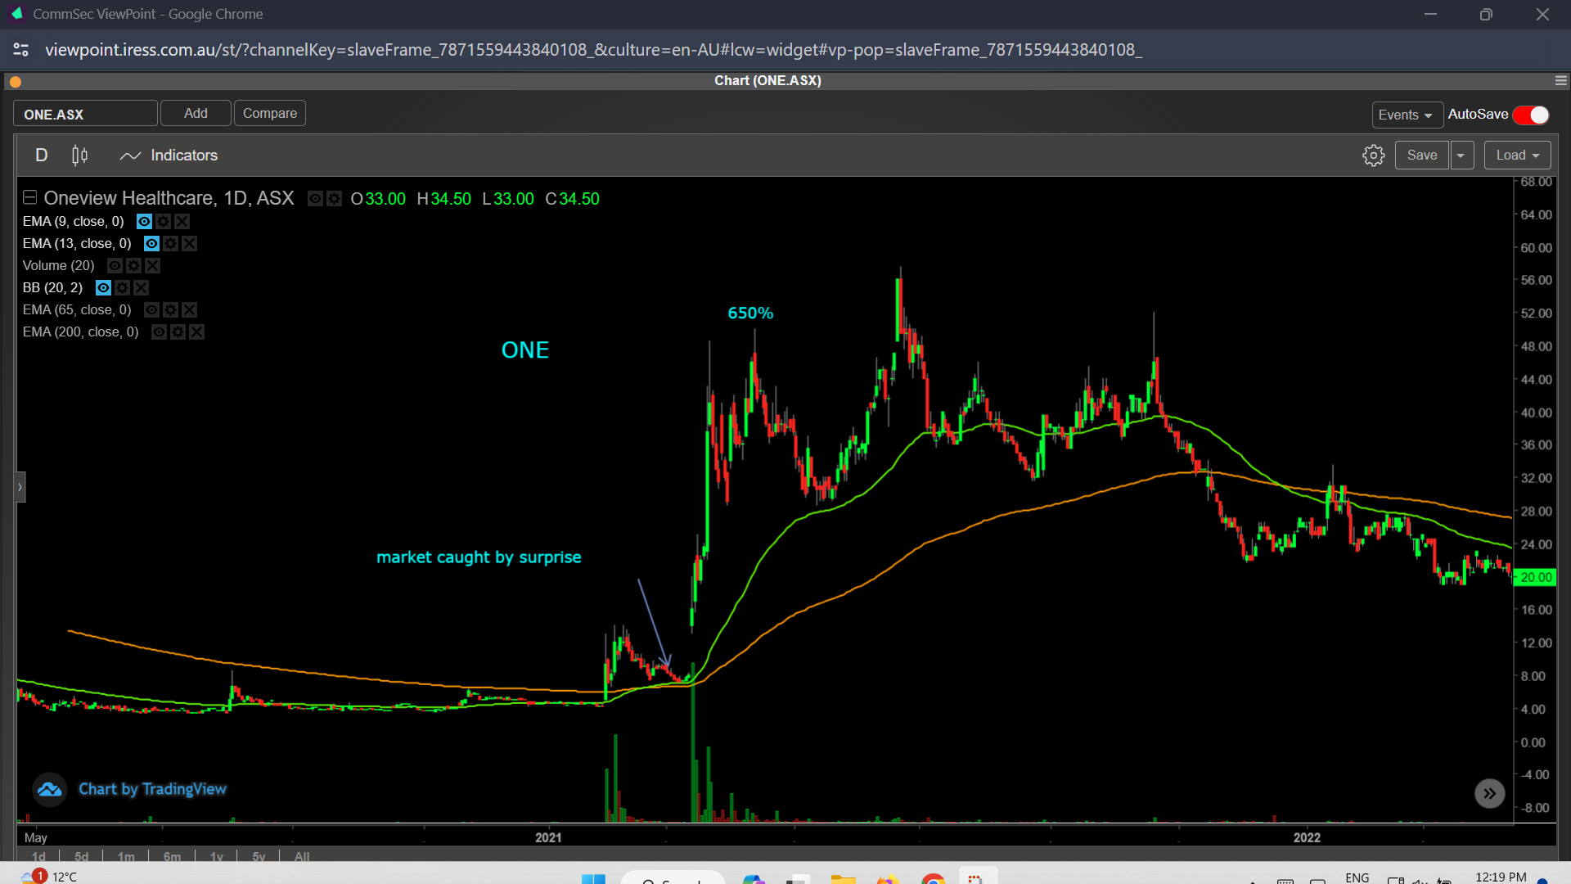Viewport: 1571px width, 884px height.
Task: Open chart settings gear icon
Action: [1373, 156]
